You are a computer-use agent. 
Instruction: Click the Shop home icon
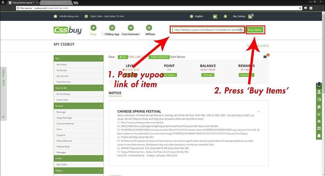coord(93,28)
